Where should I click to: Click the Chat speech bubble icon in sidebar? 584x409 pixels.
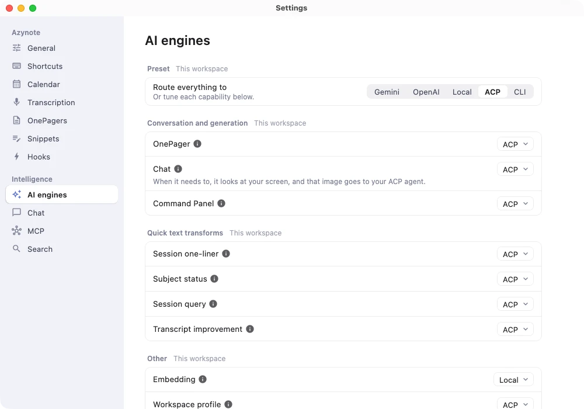click(x=16, y=212)
